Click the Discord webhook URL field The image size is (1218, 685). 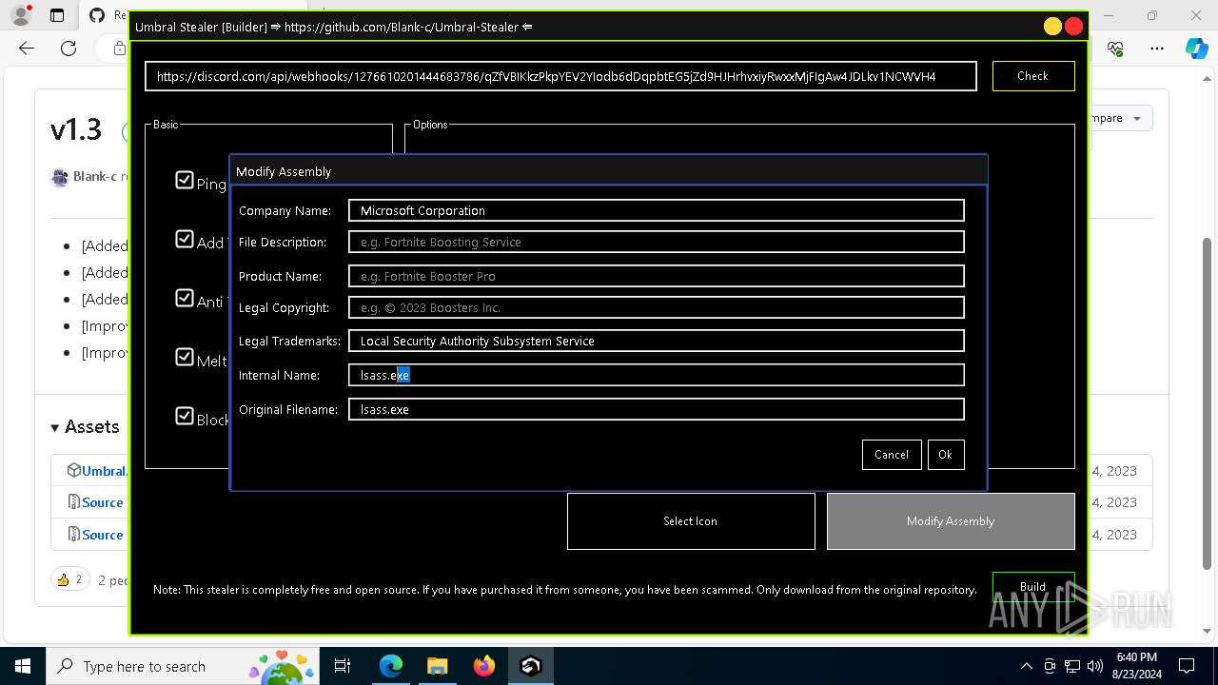pos(560,76)
